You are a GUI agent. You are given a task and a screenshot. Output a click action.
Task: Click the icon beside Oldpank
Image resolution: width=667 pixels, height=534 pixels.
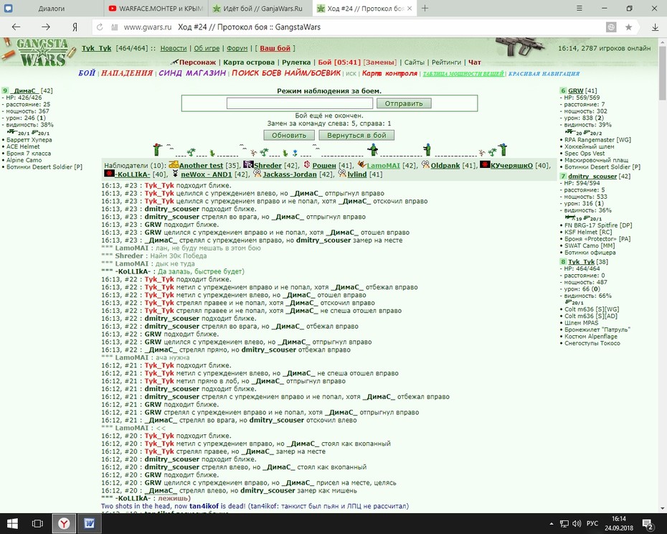[x=425, y=164]
